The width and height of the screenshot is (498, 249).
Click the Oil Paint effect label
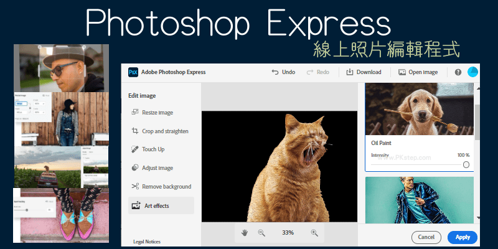tap(381, 143)
